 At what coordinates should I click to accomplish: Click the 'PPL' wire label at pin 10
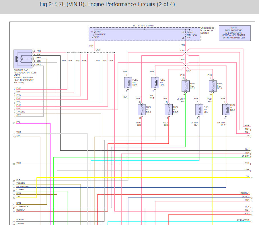coord(18,122)
